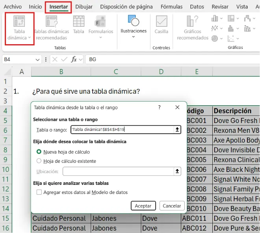Expand the Name Box dropdown arrow
The width and height of the screenshot is (260, 233).
[38, 60]
